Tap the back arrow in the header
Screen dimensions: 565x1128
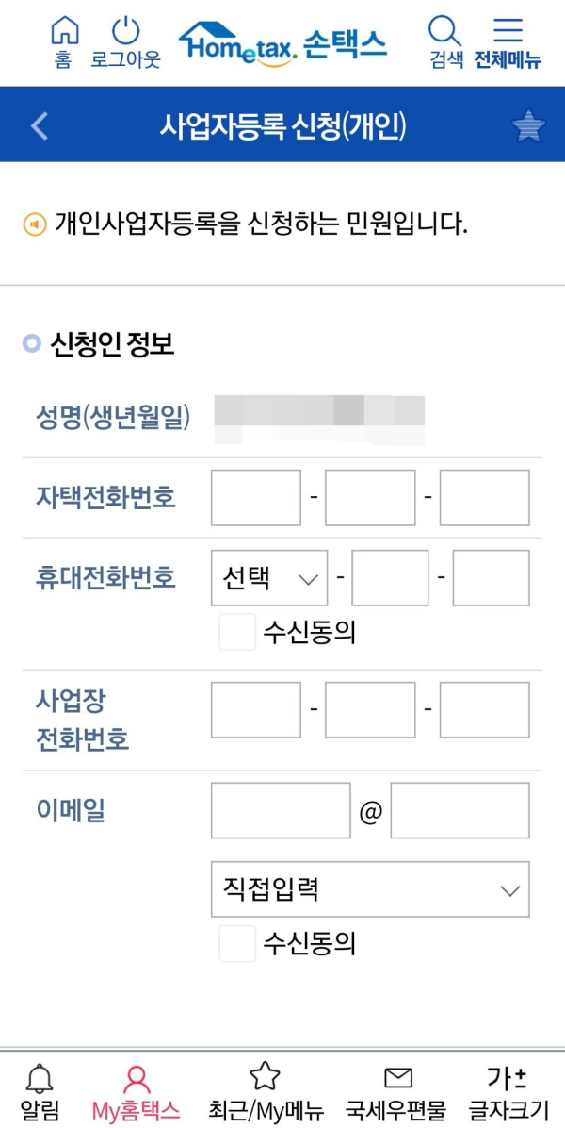40,124
